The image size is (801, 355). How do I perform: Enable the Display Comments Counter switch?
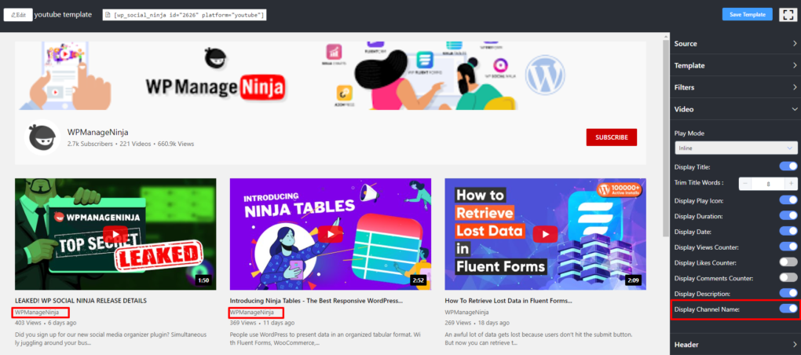click(x=788, y=278)
